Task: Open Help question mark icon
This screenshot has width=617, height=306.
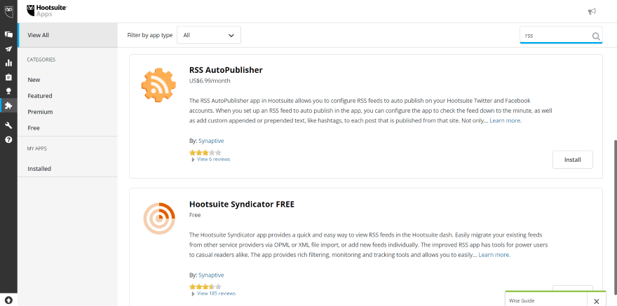Action: pos(8,139)
